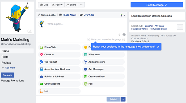Choose the Add a milestone option
Viewport: 186px width, 103px height.
(x=103, y=62)
